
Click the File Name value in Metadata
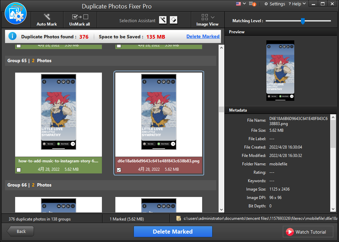(299, 121)
